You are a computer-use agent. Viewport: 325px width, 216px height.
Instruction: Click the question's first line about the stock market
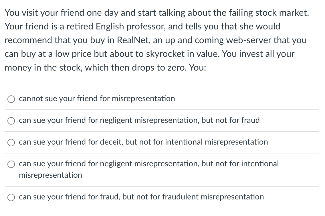(157, 13)
